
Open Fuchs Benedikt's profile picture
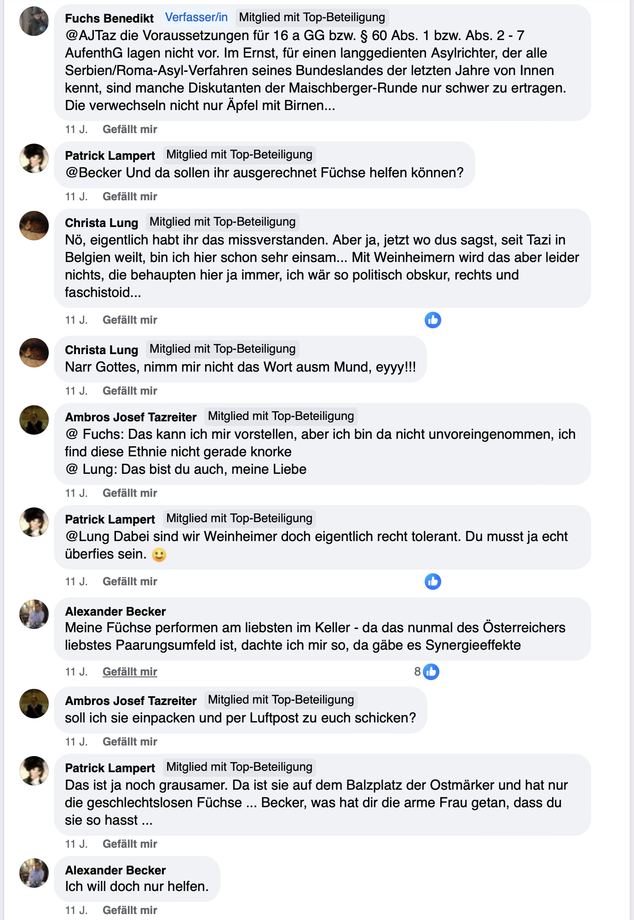34,21
